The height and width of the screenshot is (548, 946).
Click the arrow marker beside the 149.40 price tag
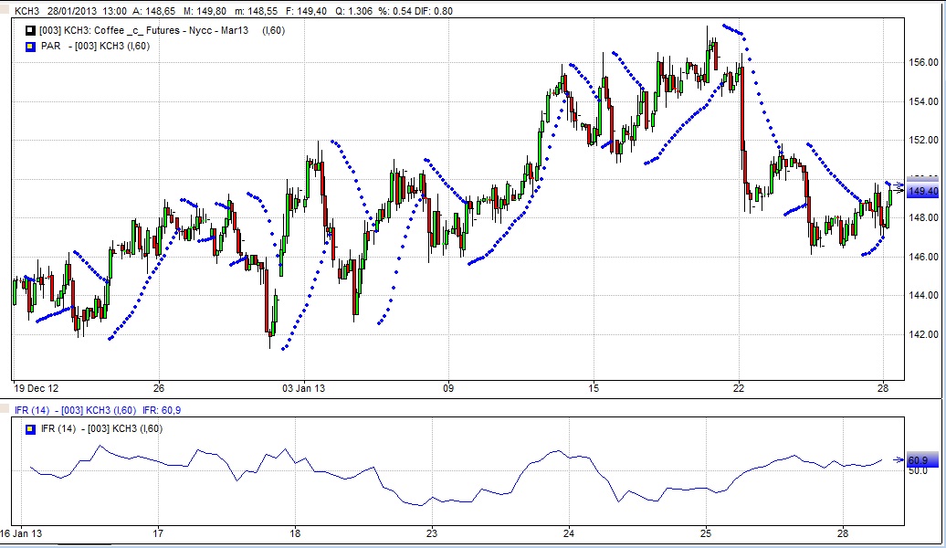coord(898,187)
